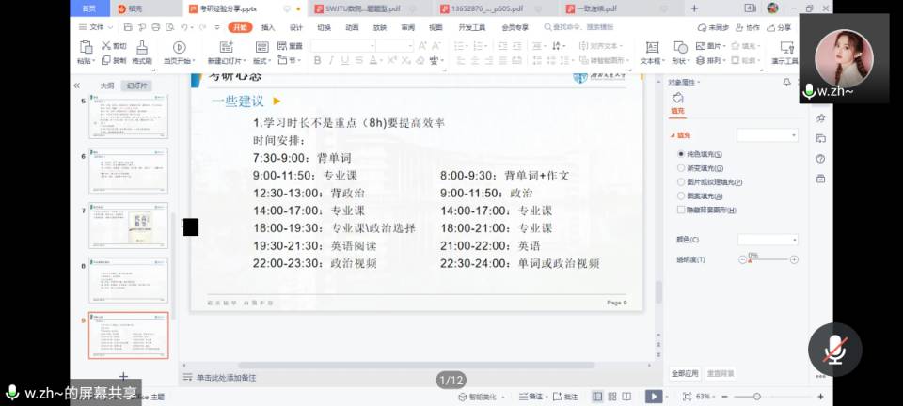The image size is (903, 406).
Task: Switch to the 大纲 outline tab
Action: [107, 86]
